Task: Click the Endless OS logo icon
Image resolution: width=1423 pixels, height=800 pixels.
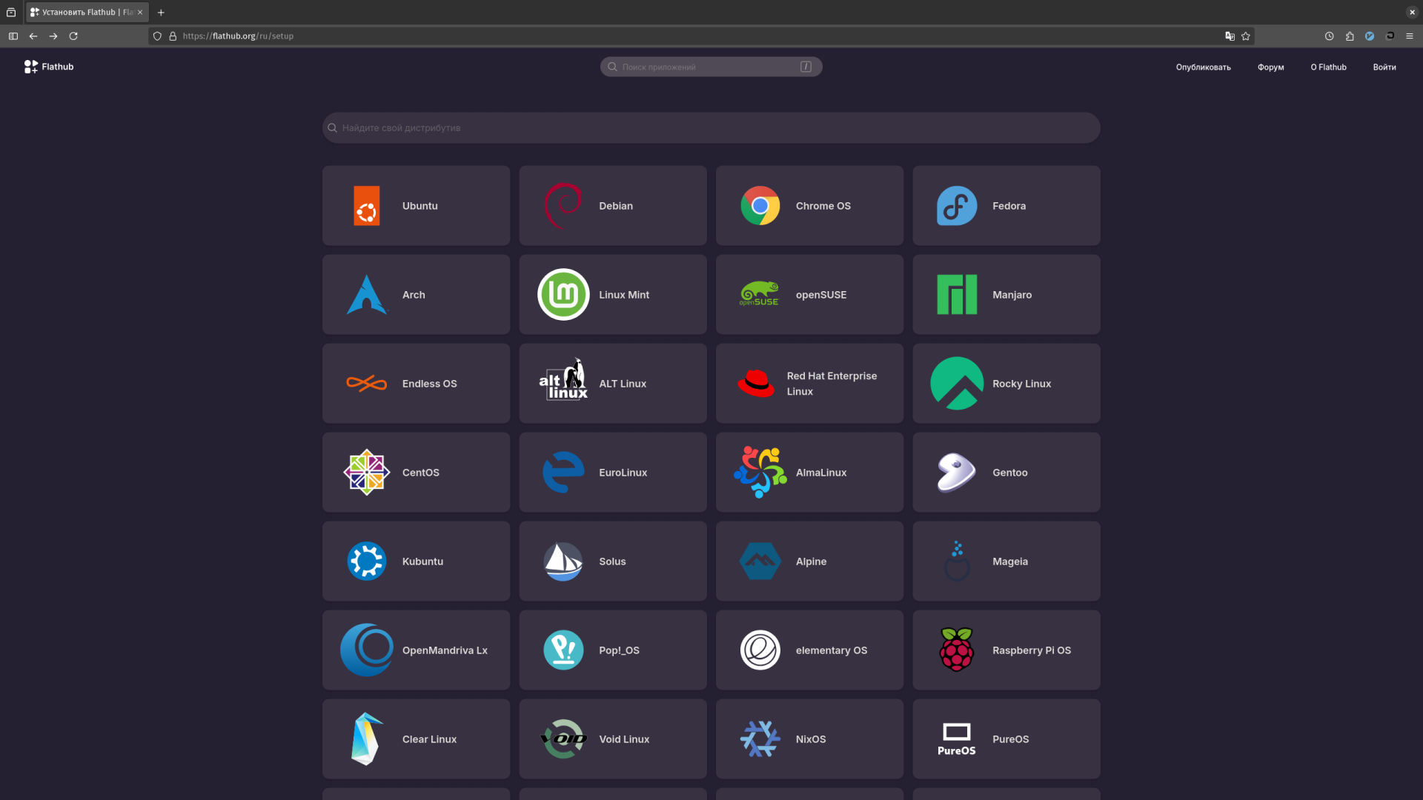Action: (367, 384)
